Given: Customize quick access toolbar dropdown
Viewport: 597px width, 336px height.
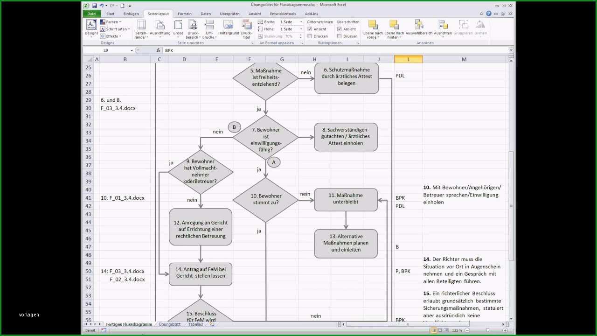Looking at the screenshot, I should 130,6.
